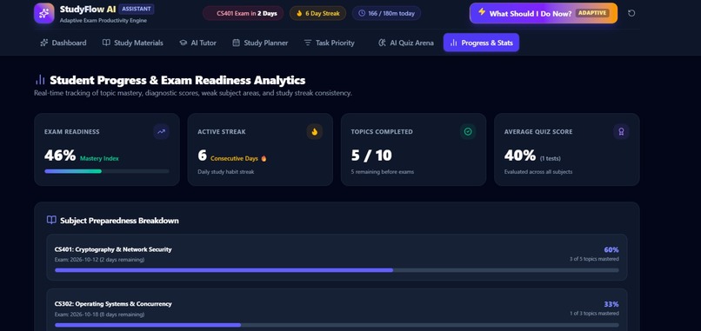The width and height of the screenshot is (701, 331).
Task: Click the Dashboard sparkle icon
Action: click(x=43, y=43)
